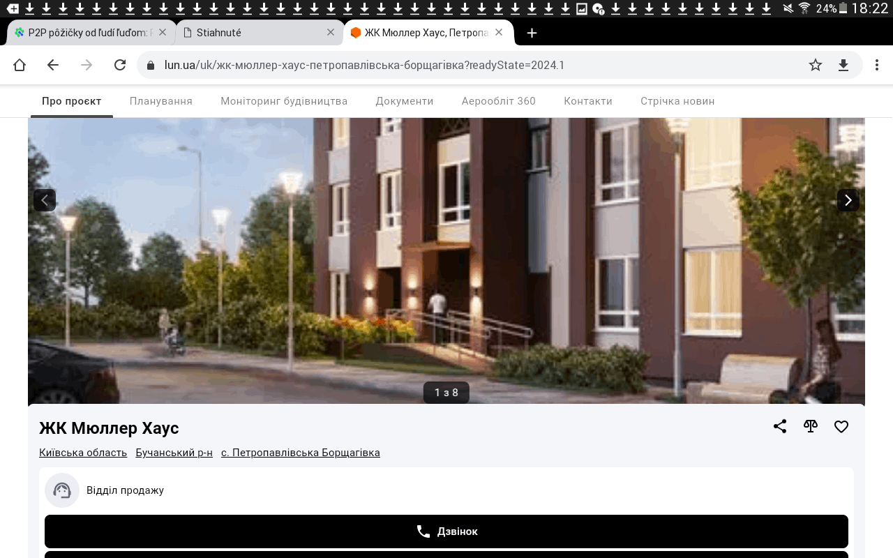Open the browser downloads icon
The height and width of the screenshot is (558, 893).
point(843,65)
